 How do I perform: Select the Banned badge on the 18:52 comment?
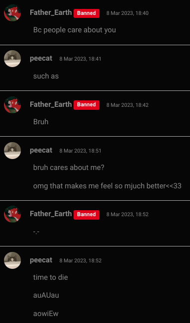pyautogui.click(x=87, y=215)
